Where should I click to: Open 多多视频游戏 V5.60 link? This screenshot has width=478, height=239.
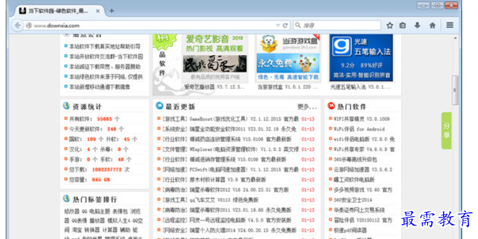pyautogui.click(x=363, y=190)
